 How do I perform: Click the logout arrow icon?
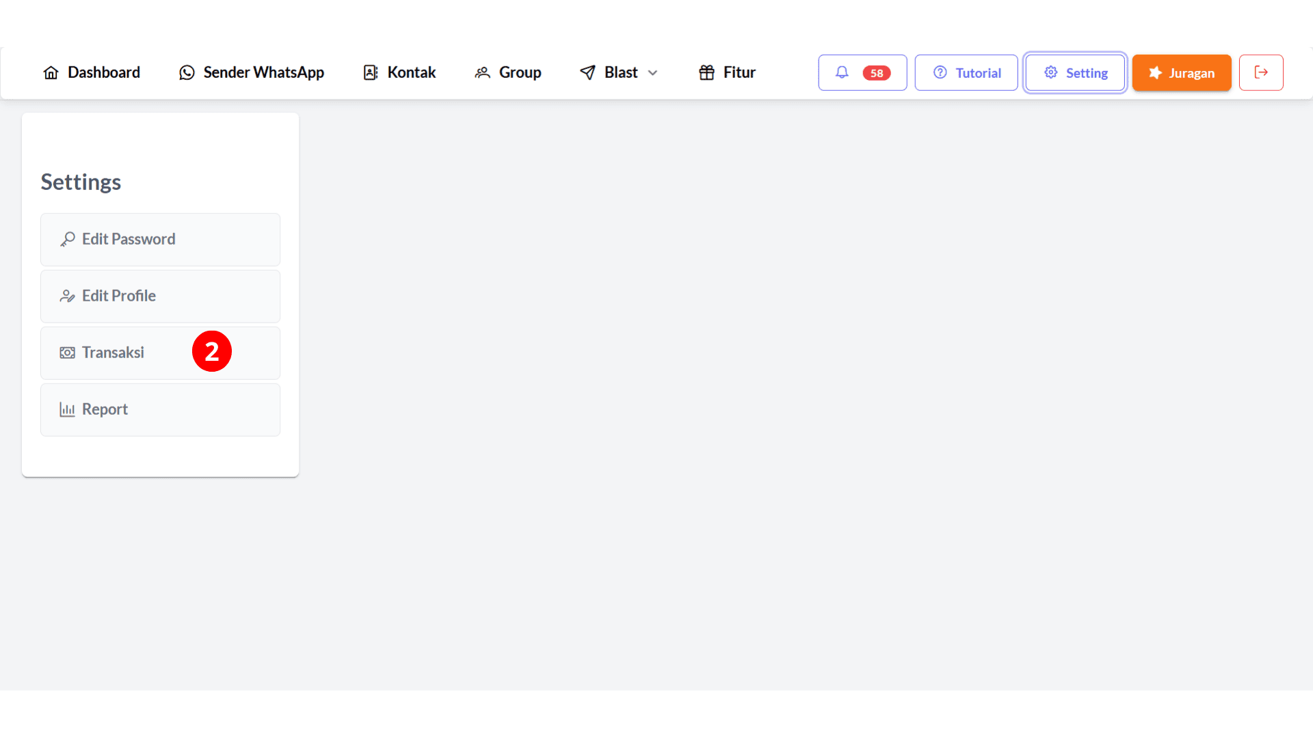[x=1261, y=72]
